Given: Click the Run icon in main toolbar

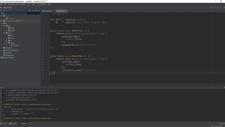Looking at the screenshot, I should 215,7.
